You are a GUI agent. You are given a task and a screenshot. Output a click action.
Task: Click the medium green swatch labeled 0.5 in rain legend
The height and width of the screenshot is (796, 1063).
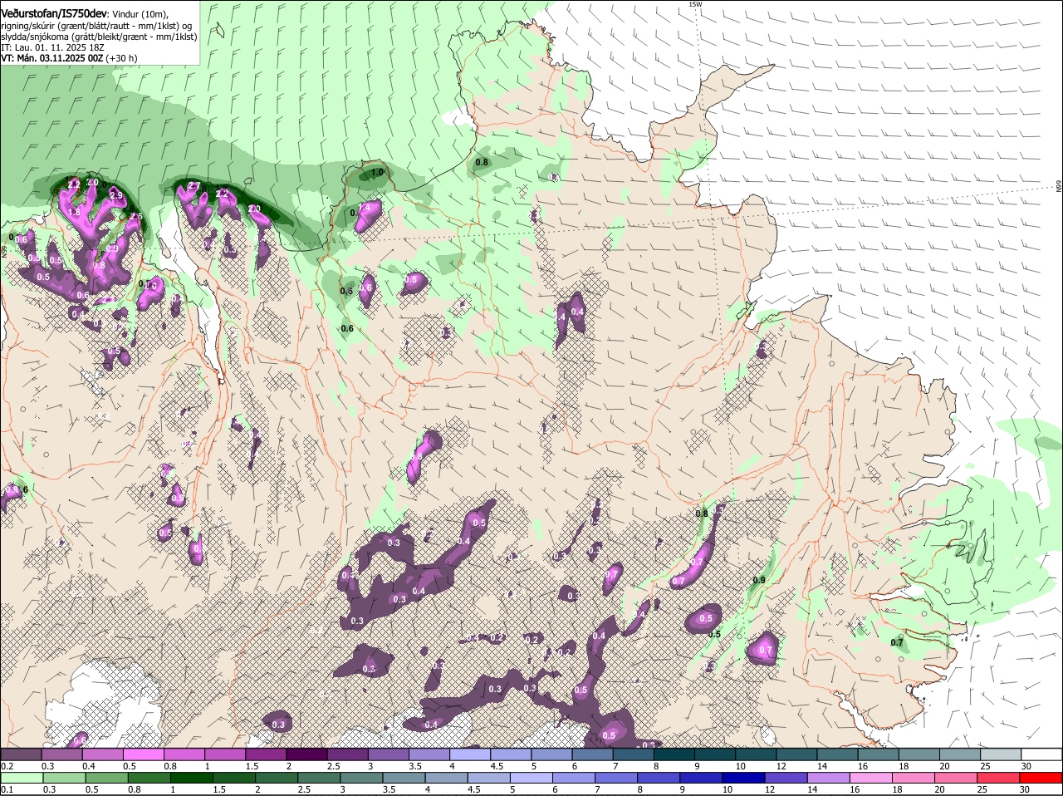tap(106, 778)
